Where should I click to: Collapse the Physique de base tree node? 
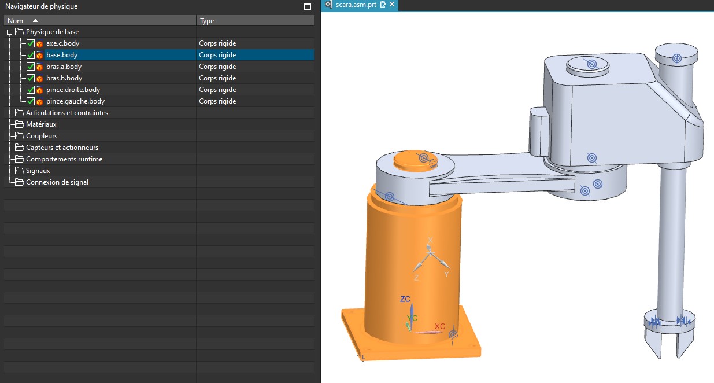point(10,32)
